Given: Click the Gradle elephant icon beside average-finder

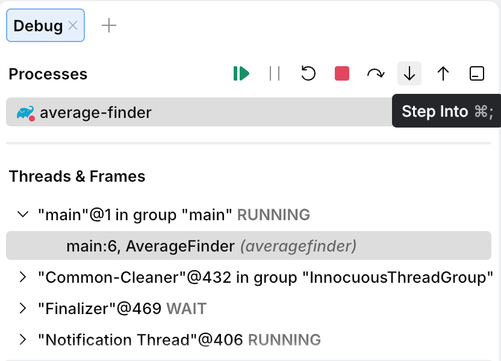Looking at the screenshot, I should tap(25, 111).
